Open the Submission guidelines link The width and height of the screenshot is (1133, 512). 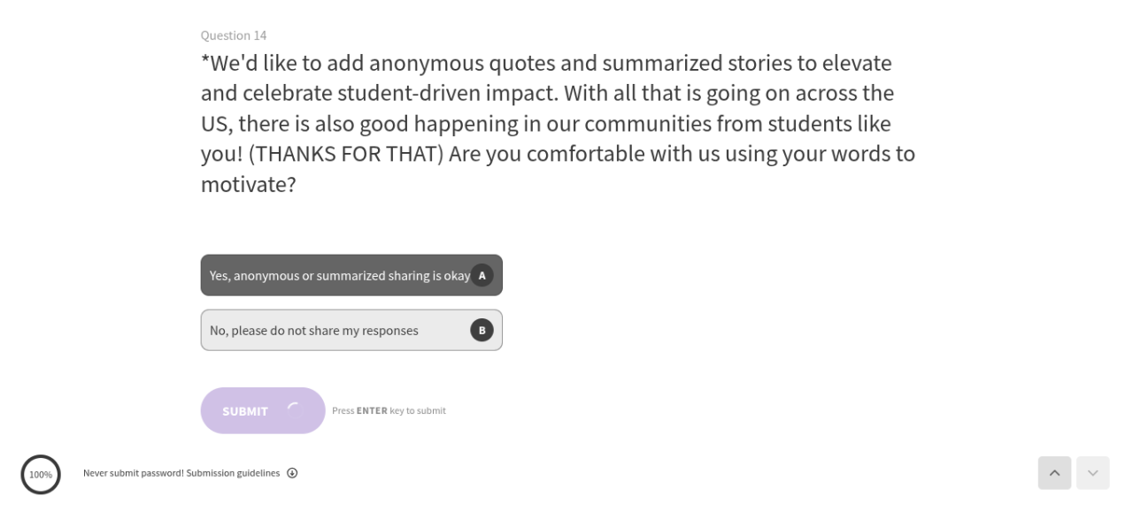coord(233,473)
